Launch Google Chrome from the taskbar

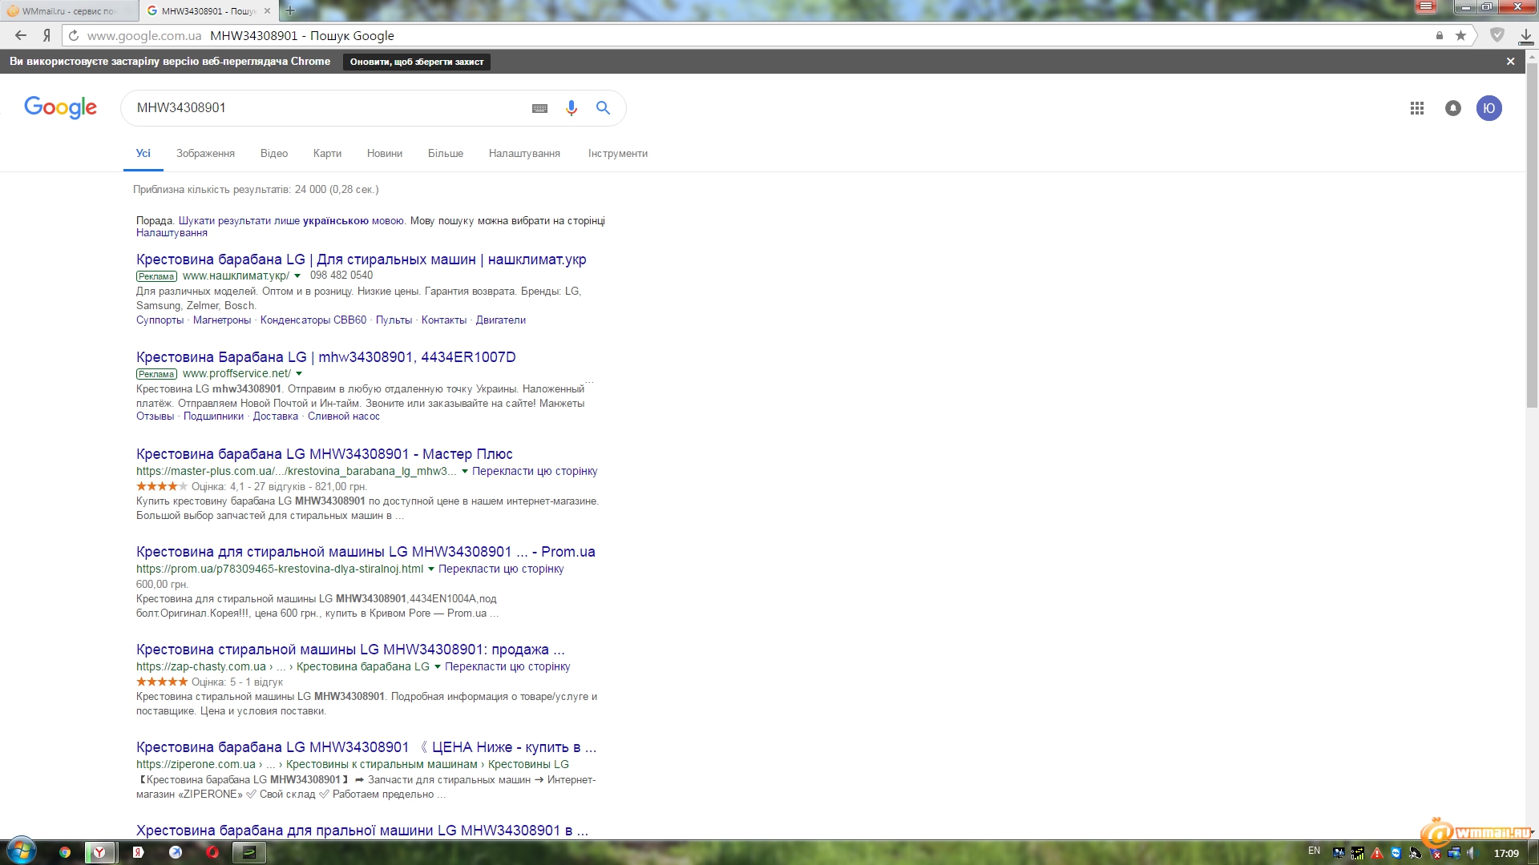[x=65, y=852]
